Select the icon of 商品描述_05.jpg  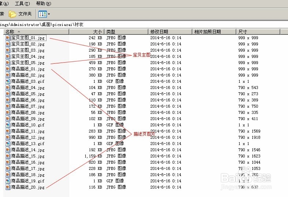pyautogui.click(x=8, y=94)
